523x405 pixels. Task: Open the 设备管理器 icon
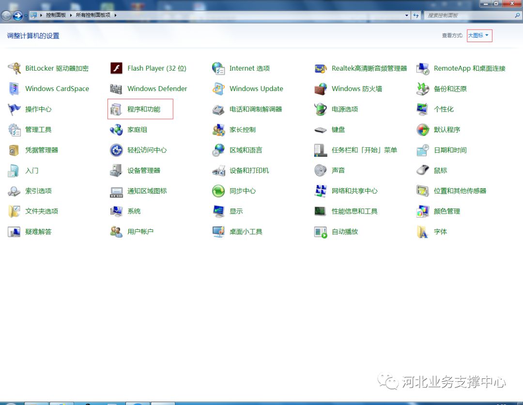pos(116,171)
